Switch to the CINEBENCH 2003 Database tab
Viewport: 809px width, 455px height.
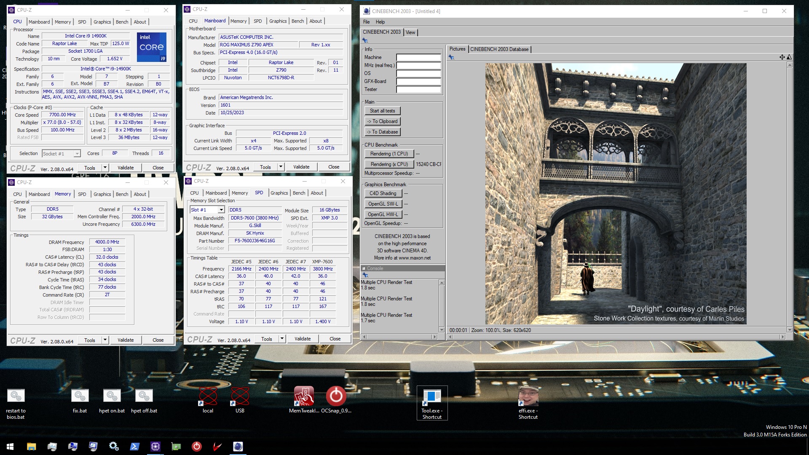point(499,49)
